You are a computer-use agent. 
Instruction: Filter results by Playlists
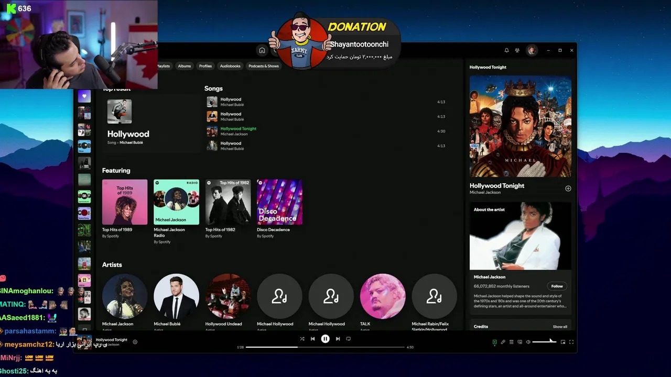click(164, 66)
